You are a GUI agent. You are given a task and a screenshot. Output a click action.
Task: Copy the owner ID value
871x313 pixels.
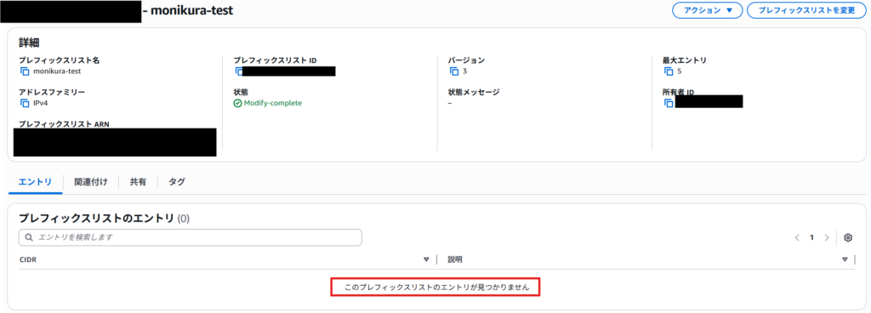pos(669,103)
